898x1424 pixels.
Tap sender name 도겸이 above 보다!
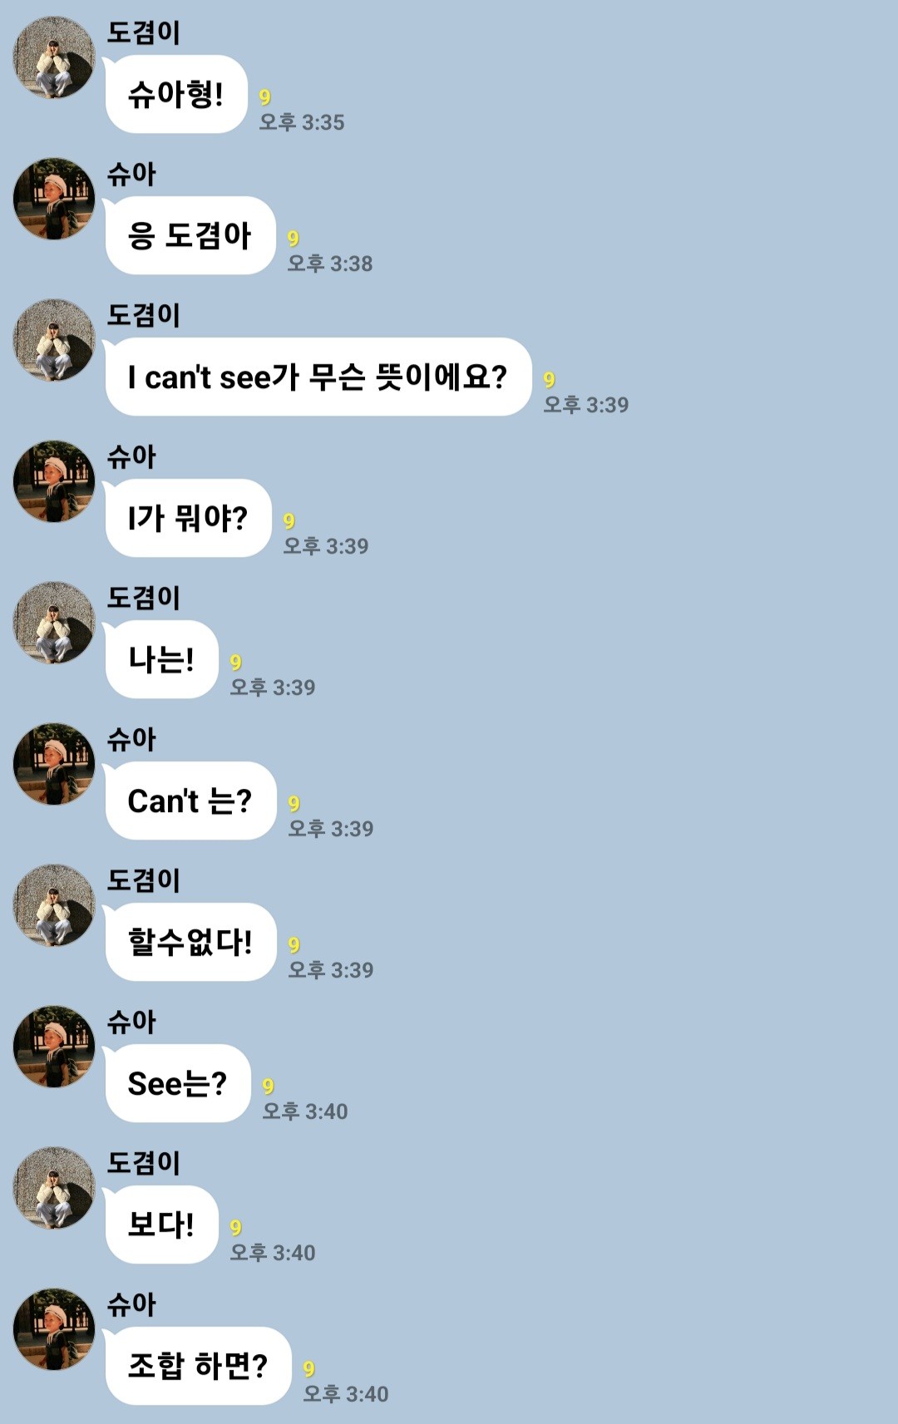click(143, 1163)
